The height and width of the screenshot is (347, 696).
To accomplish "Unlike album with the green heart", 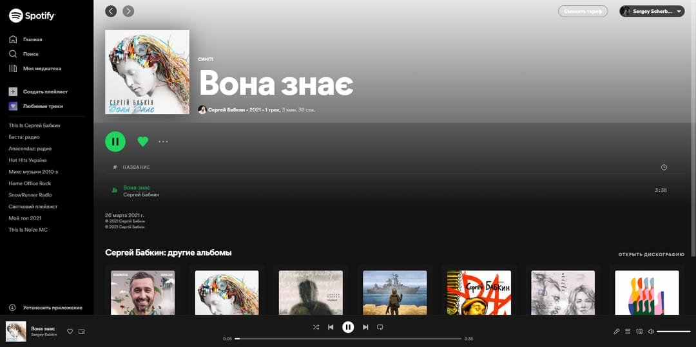I will point(142,142).
